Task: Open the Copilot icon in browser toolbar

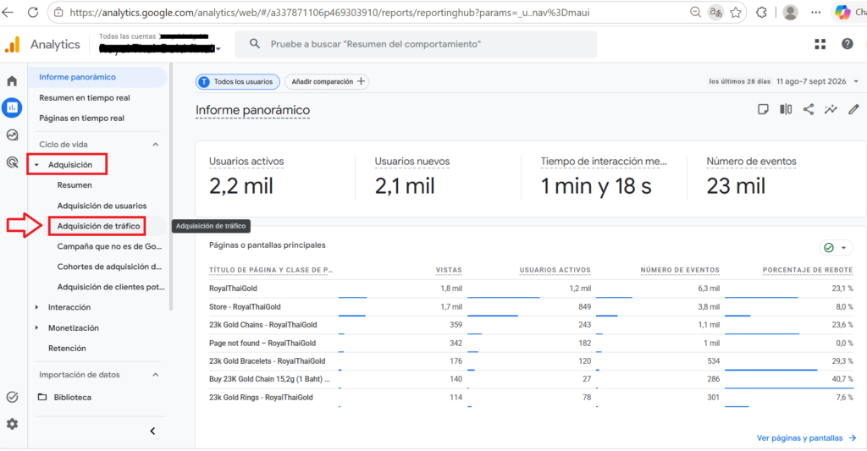Action: [x=842, y=12]
